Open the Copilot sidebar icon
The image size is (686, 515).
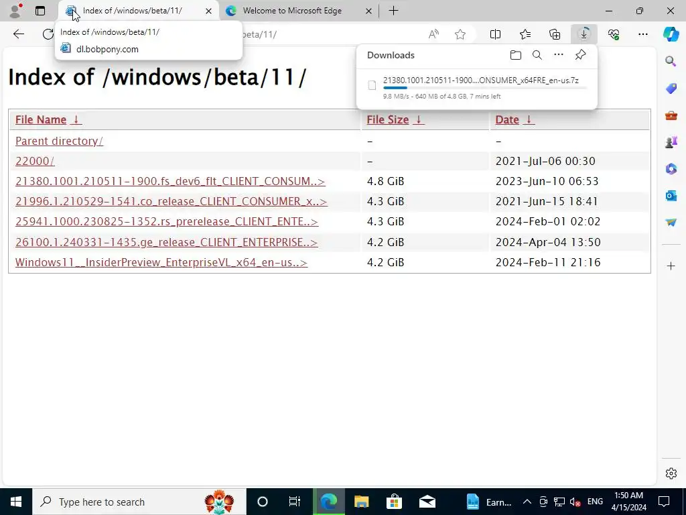[671, 34]
